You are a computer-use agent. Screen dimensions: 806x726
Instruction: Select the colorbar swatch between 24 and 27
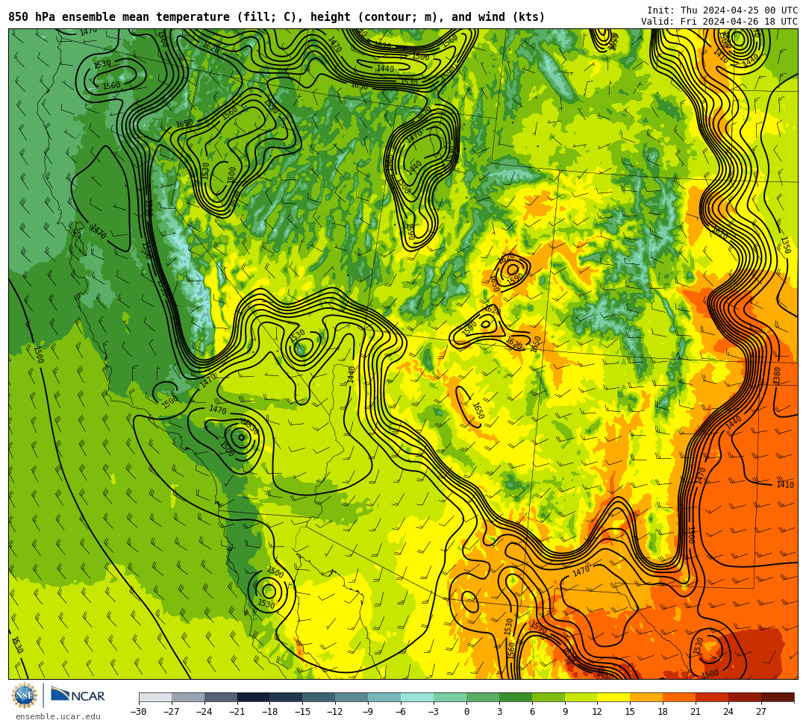tap(746, 697)
